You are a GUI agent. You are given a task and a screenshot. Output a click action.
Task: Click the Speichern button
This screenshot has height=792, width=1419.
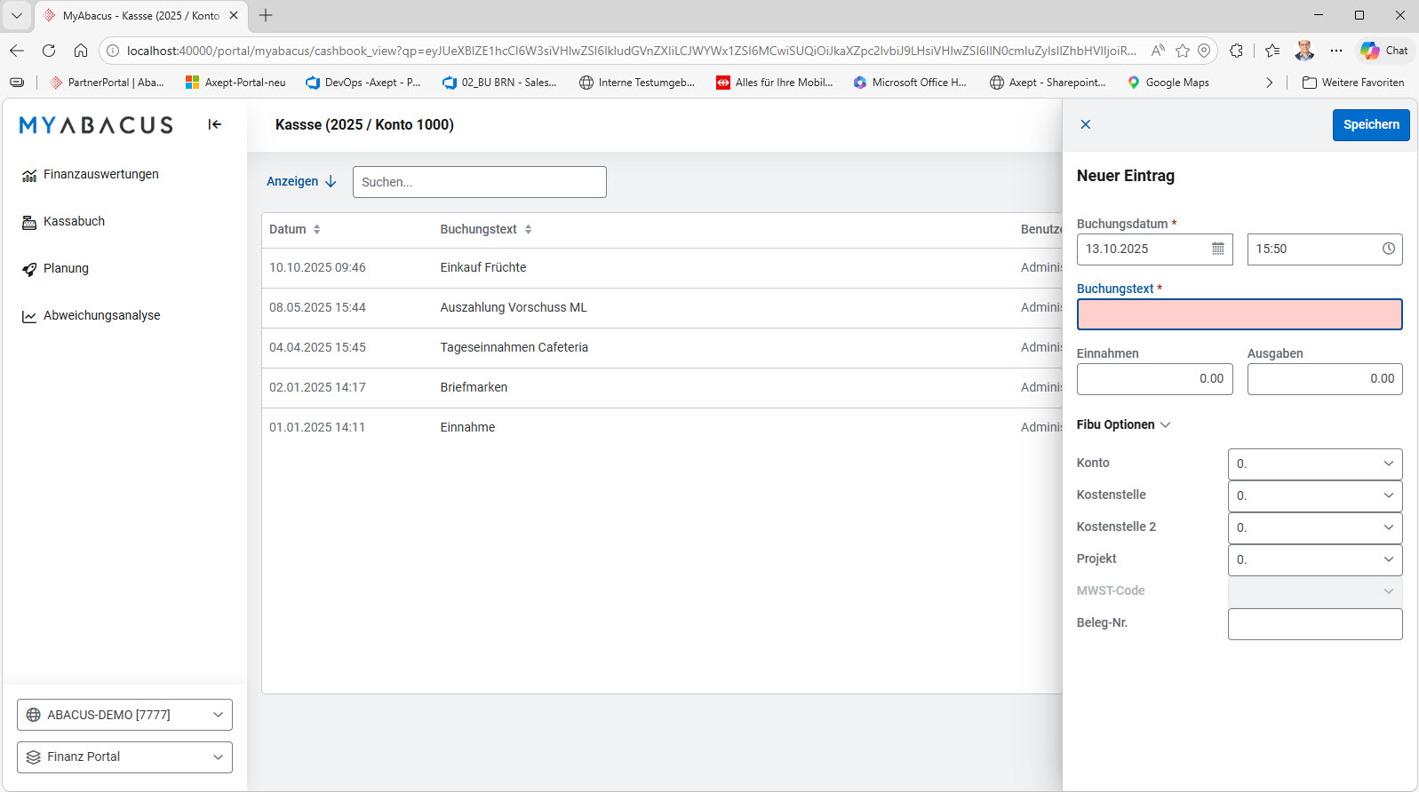[1371, 124]
